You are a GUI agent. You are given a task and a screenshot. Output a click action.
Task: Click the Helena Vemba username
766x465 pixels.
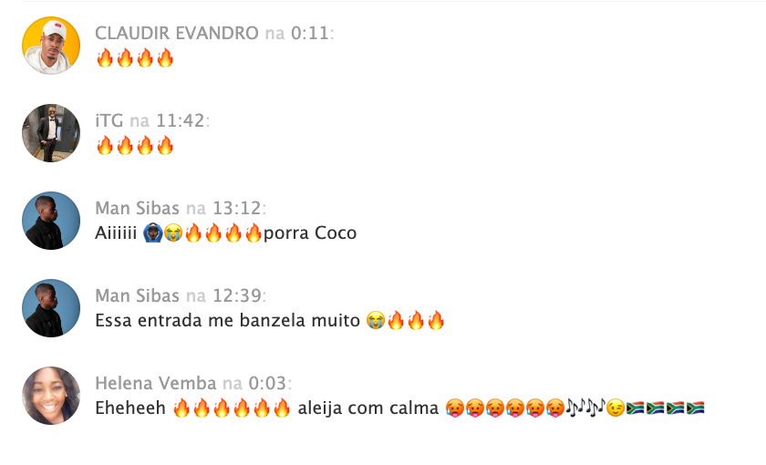point(155,383)
